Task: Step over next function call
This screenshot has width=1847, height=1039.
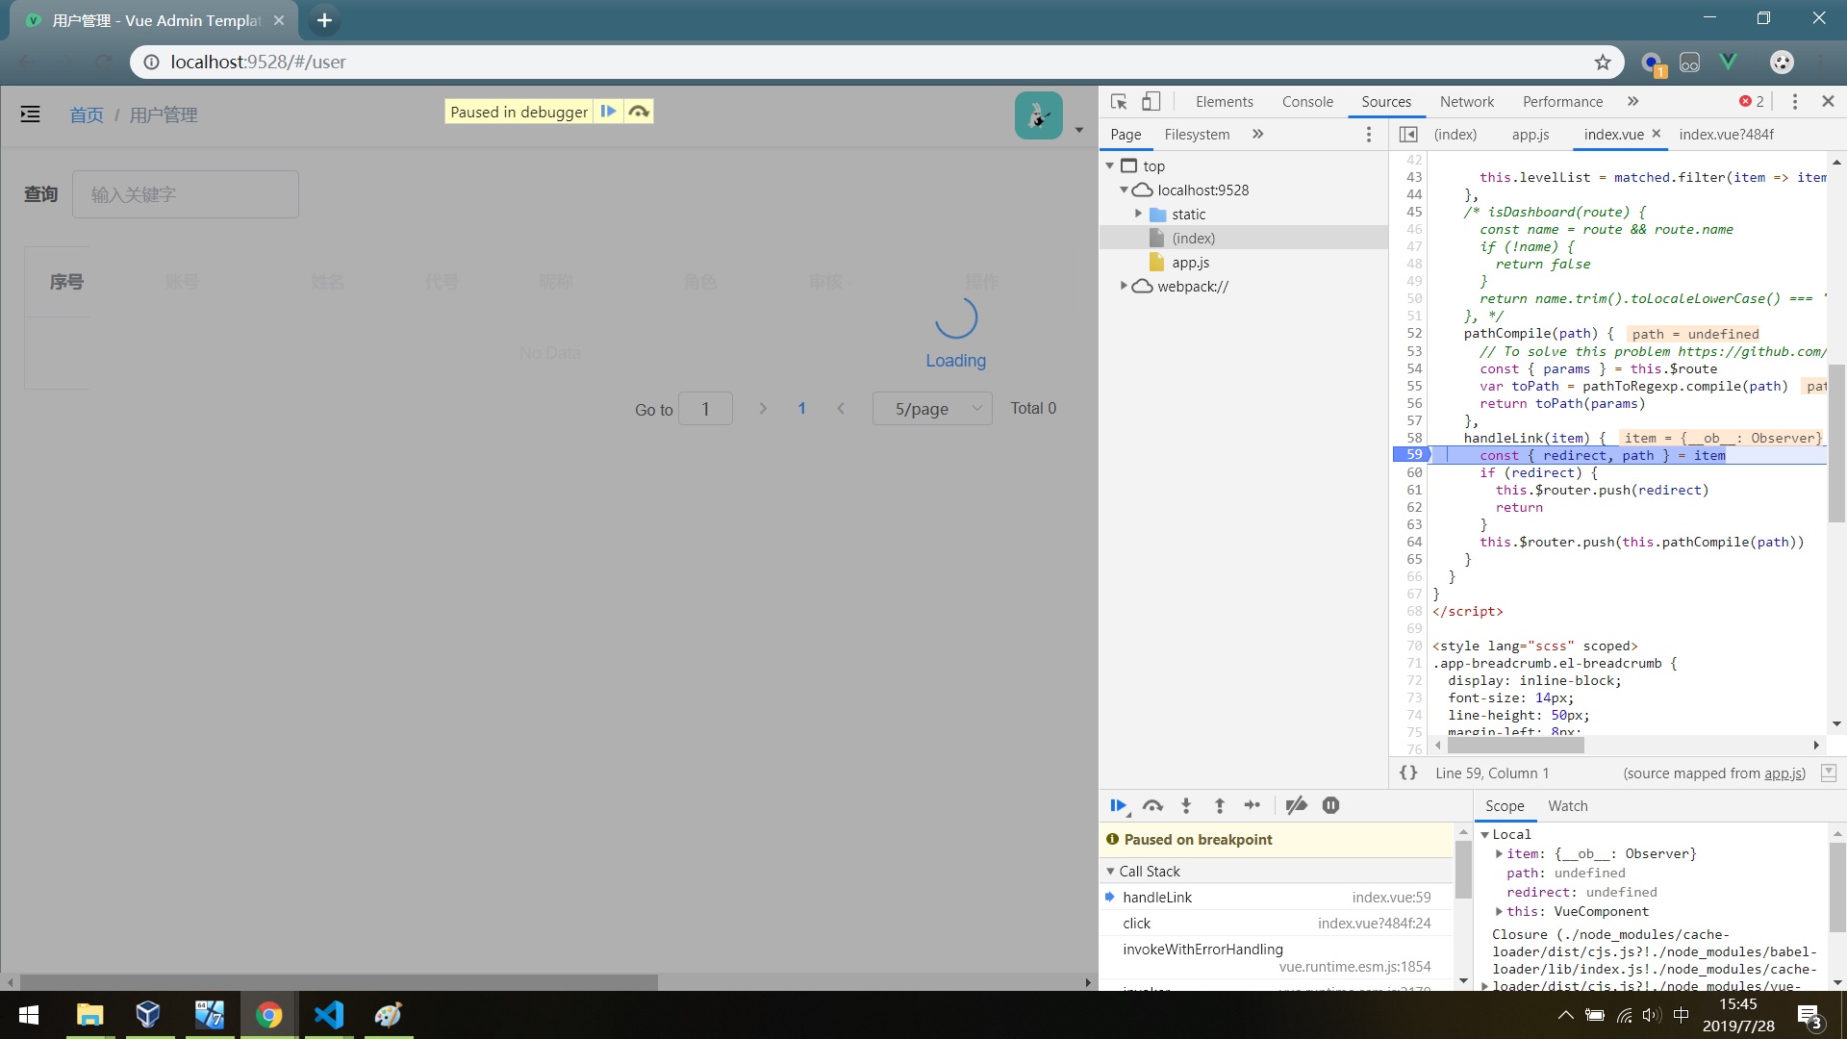Action: tap(1152, 806)
